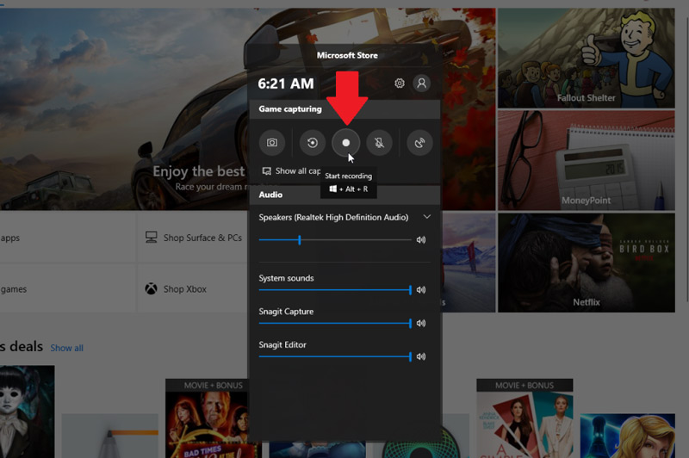Expand the Speakers audio device dropdown
This screenshot has width=689, height=458.
point(426,217)
